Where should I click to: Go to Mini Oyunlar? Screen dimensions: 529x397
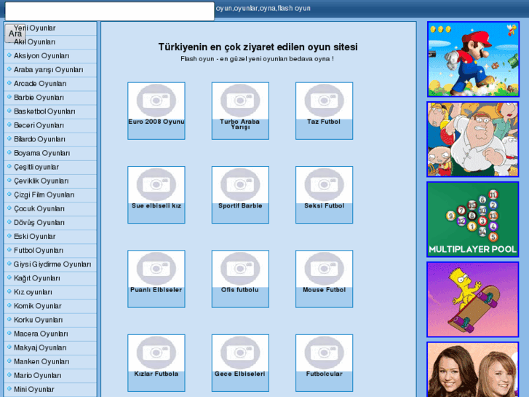[x=33, y=389]
